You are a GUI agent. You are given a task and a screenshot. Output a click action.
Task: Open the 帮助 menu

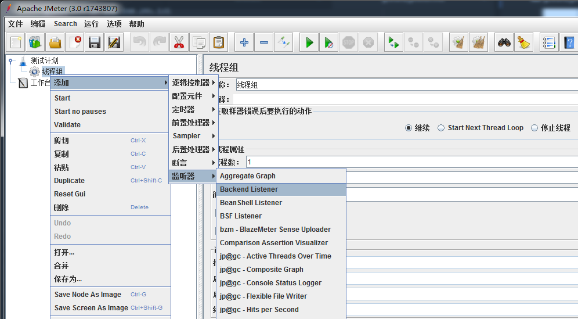(136, 24)
